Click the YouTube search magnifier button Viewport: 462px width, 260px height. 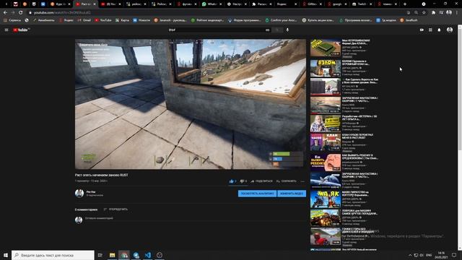coord(277,30)
